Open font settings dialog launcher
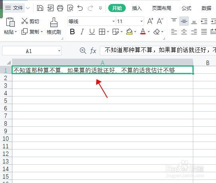The height and width of the screenshot is (183, 216). click(x=164, y=38)
